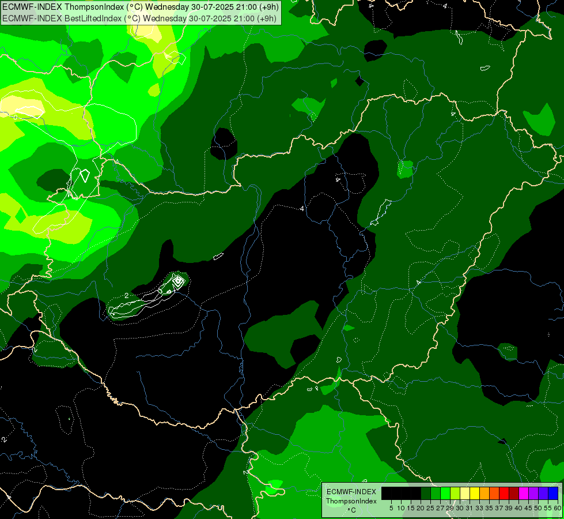Viewport: 564px width, 519px height.
Task: Click the legend tick label 20
Action: (x=421, y=508)
